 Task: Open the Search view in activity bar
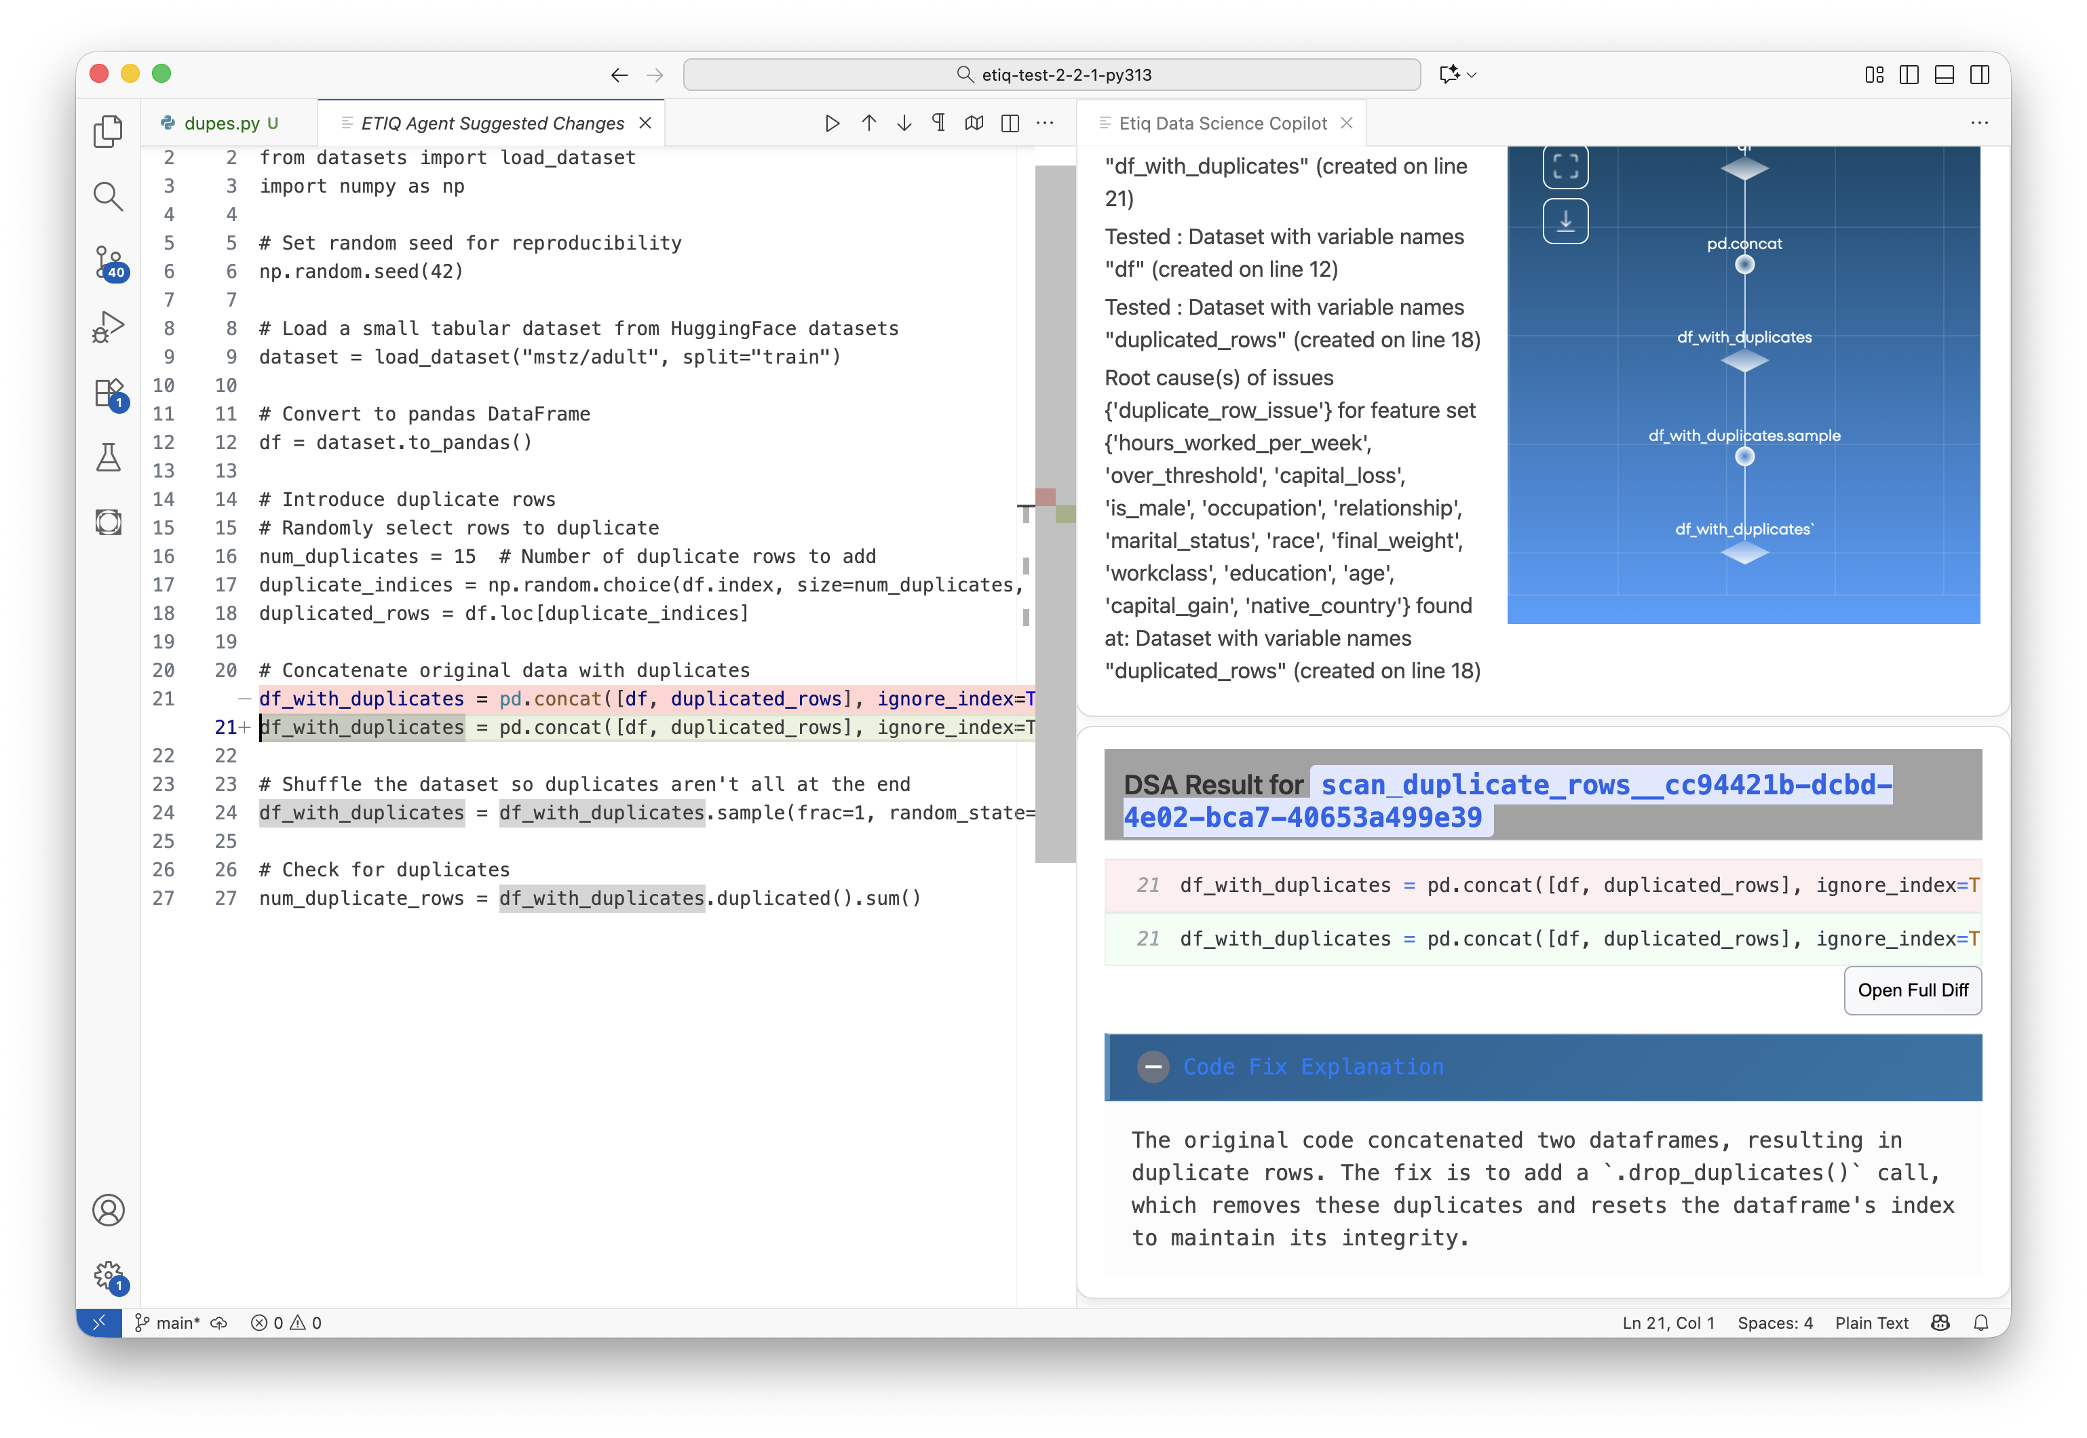108,195
